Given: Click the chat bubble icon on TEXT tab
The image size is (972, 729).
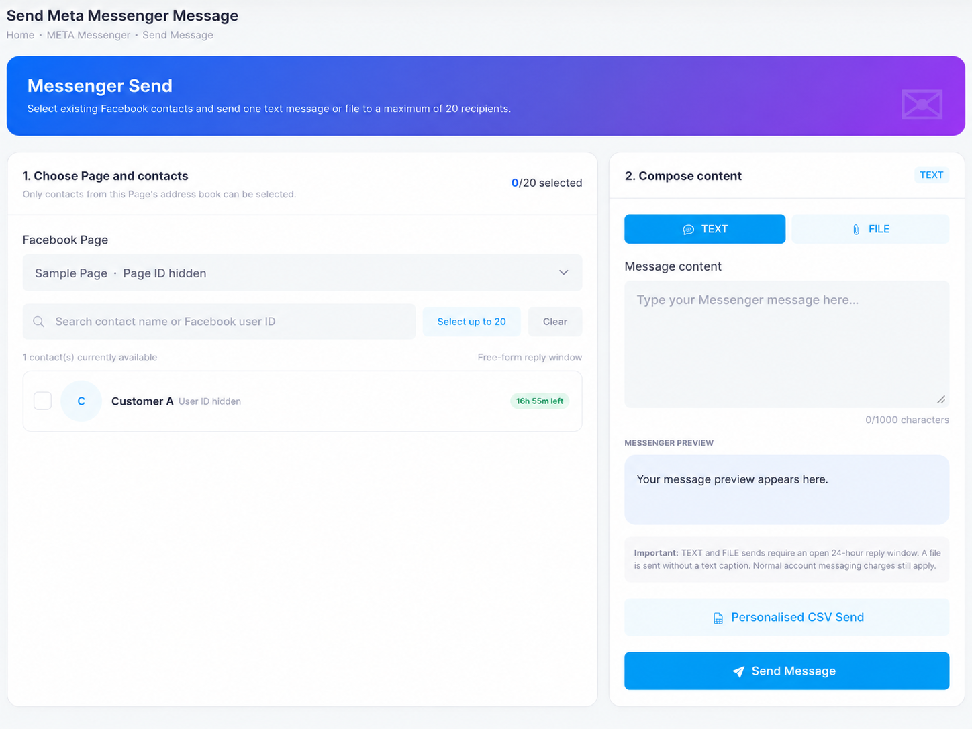Looking at the screenshot, I should point(688,230).
